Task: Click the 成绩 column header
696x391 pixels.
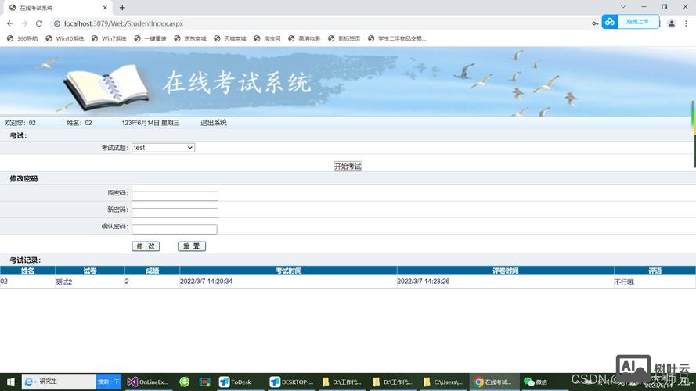Action: tap(152, 271)
